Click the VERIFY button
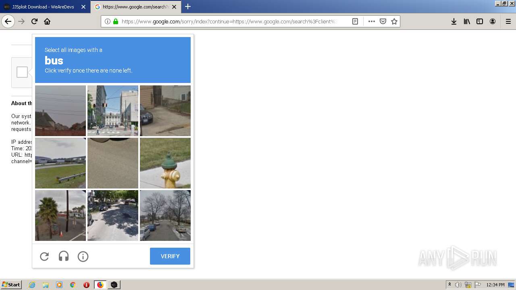 170,256
